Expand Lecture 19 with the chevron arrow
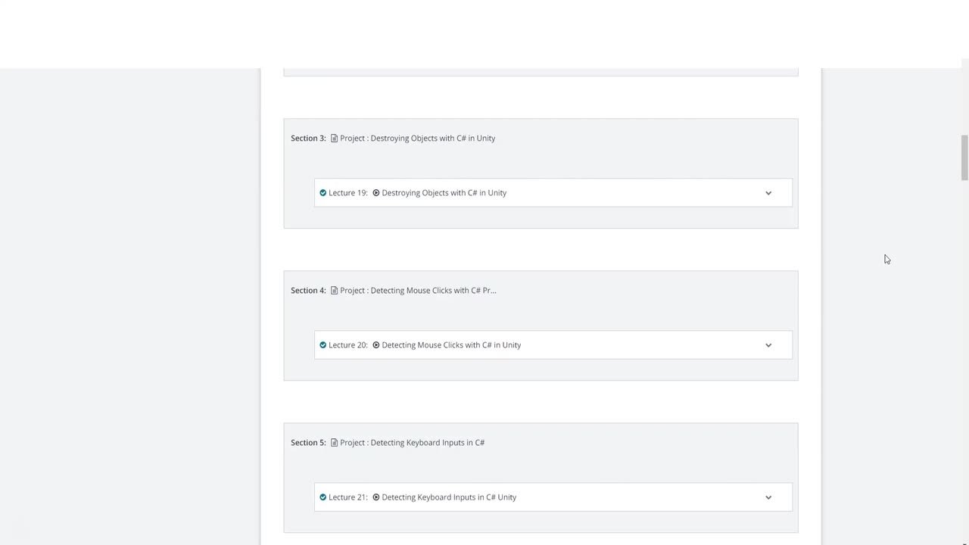This screenshot has width=969, height=545. click(x=768, y=193)
